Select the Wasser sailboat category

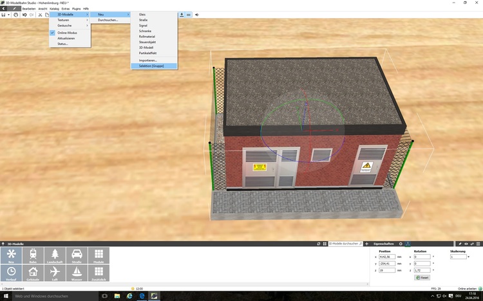pyautogui.click(x=77, y=273)
